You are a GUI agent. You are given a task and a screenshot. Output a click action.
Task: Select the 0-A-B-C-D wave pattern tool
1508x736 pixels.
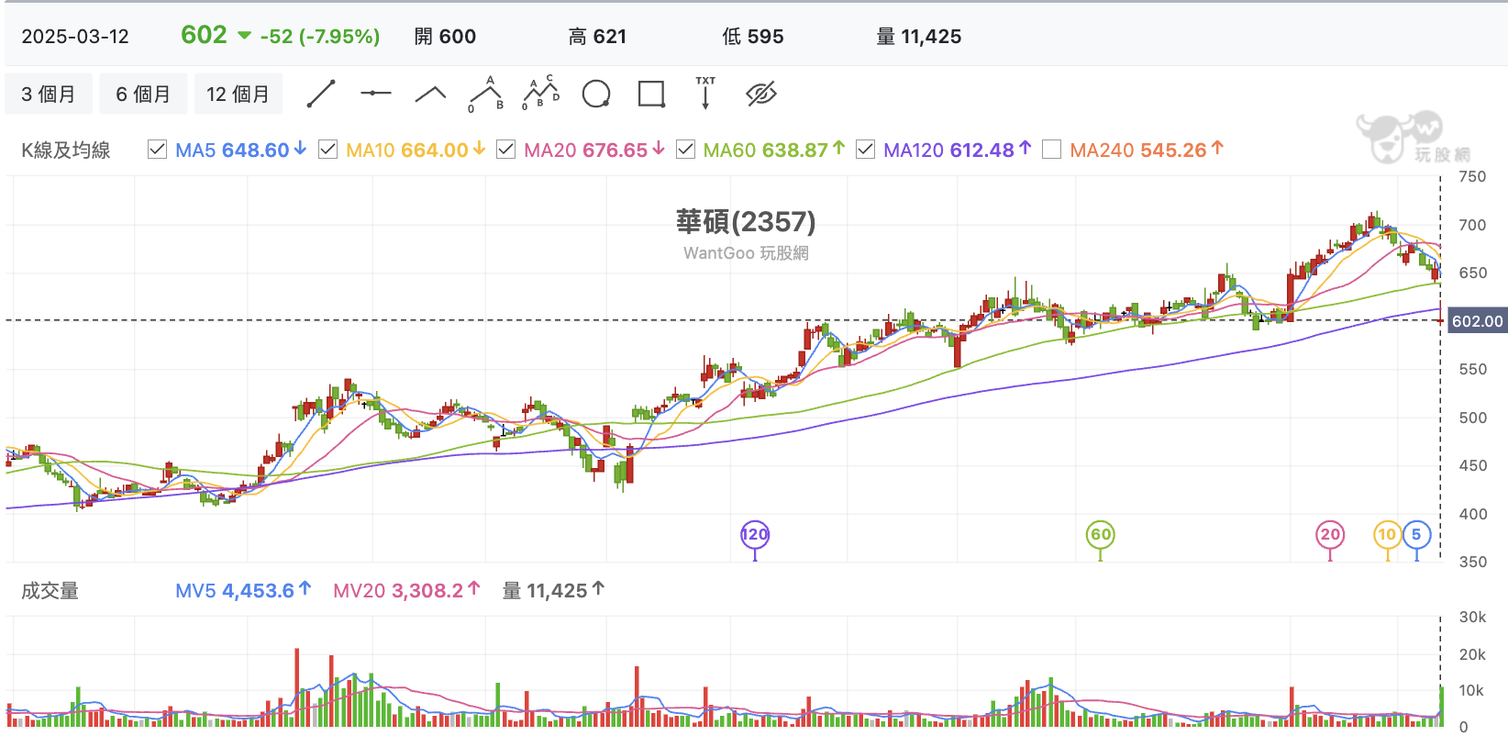tap(541, 94)
